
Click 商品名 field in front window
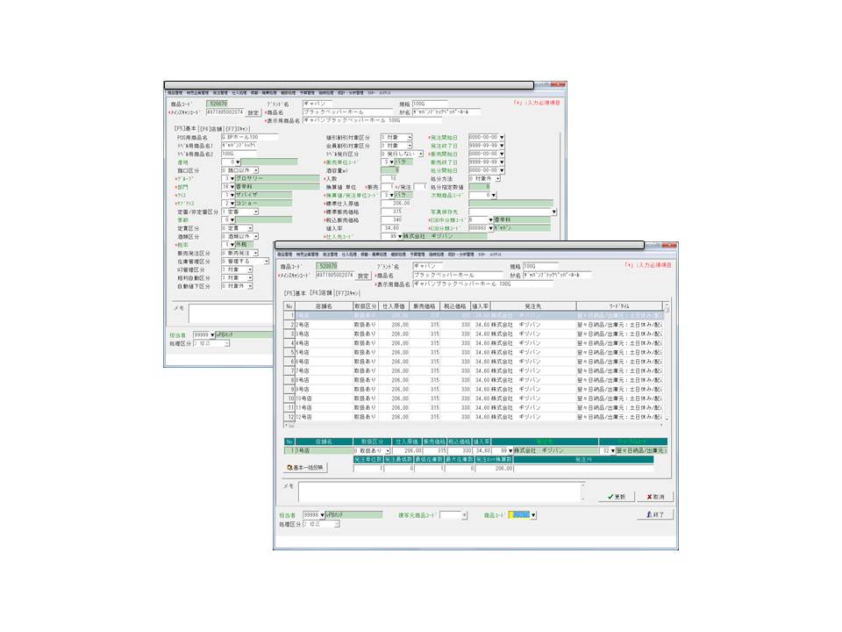click(x=457, y=275)
